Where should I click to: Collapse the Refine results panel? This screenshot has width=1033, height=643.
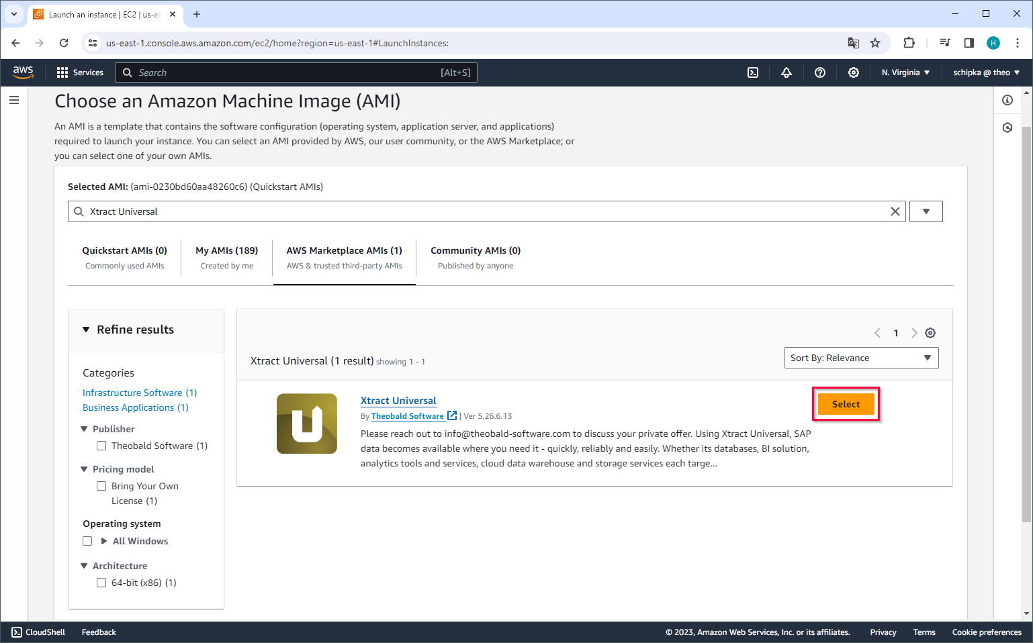86,330
